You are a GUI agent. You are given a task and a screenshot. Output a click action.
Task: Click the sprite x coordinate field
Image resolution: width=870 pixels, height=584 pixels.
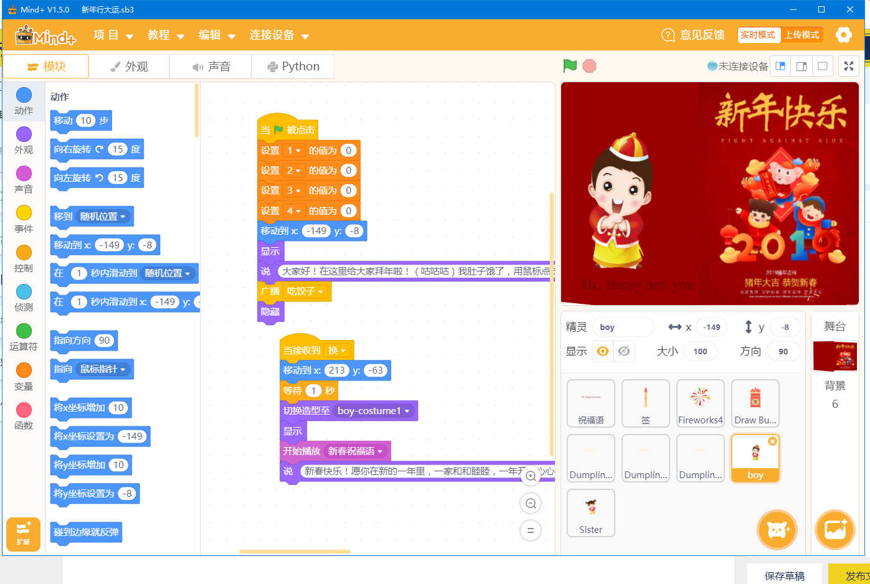[x=712, y=327]
